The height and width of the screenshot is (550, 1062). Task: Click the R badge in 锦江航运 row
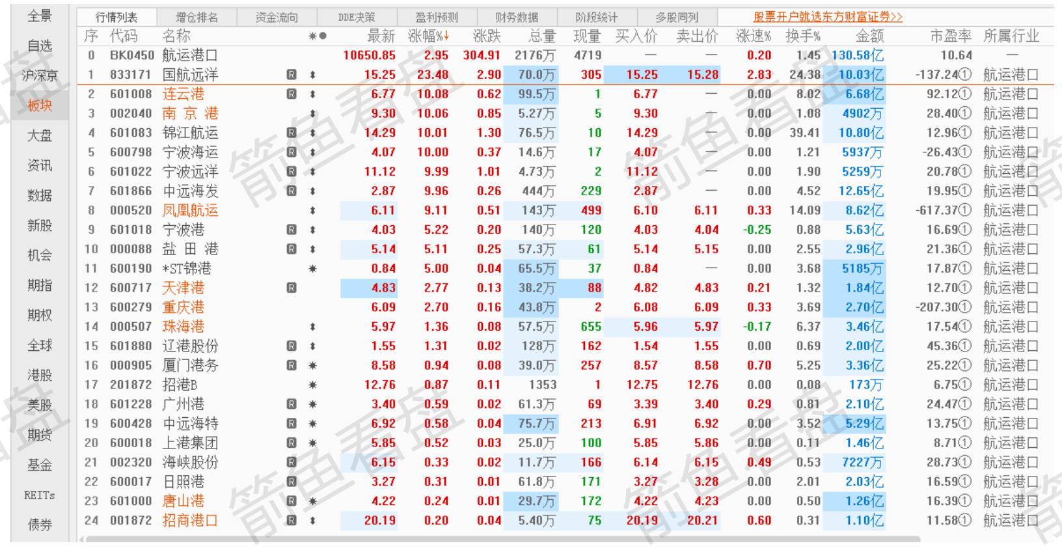292,133
